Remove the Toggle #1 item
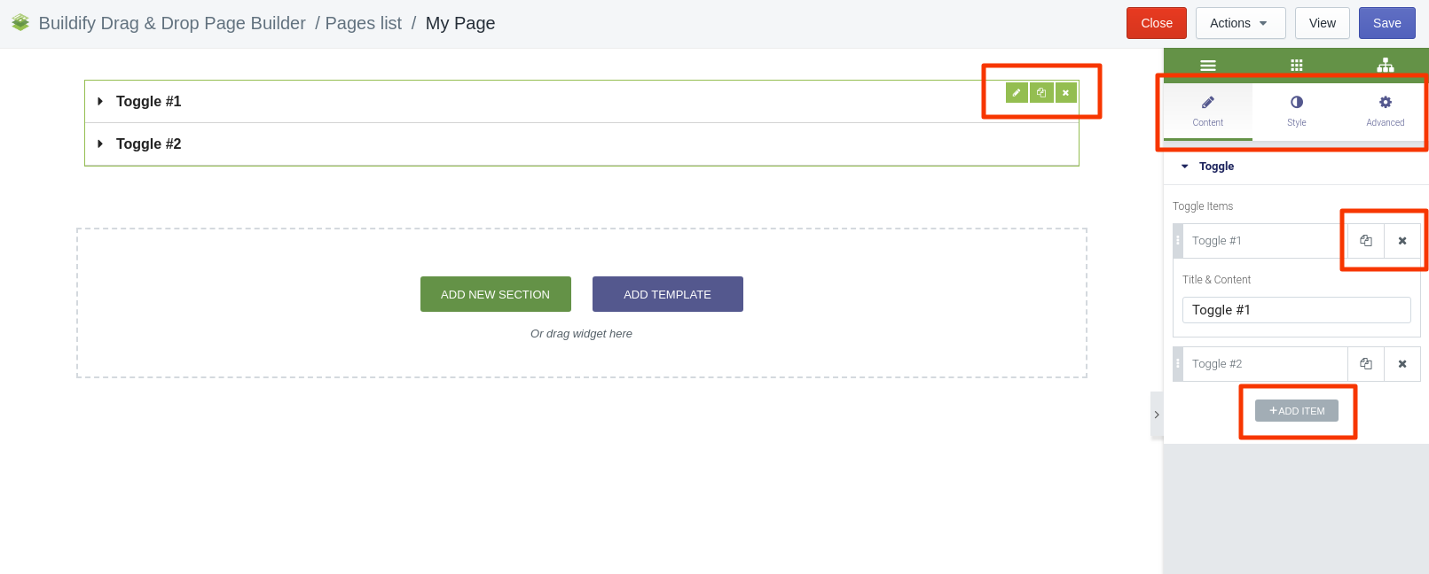This screenshot has width=1429, height=574. (x=1402, y=241)
